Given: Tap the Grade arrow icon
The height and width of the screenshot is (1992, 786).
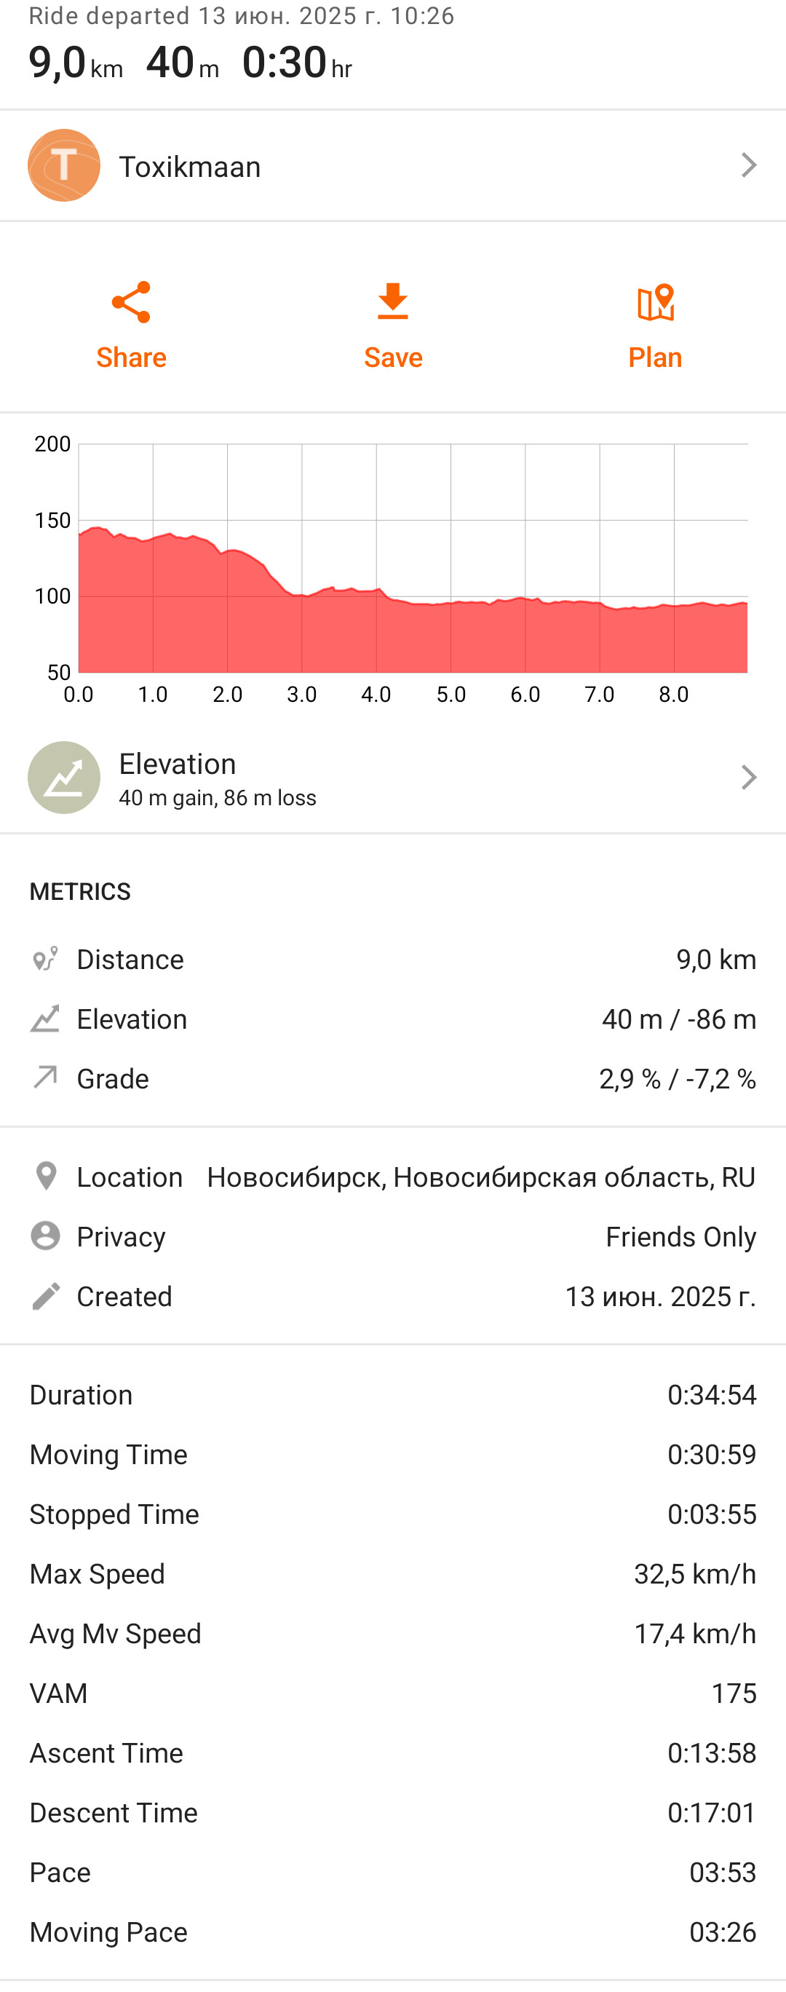Looking at the screenshot, I should click(46, 1078).
